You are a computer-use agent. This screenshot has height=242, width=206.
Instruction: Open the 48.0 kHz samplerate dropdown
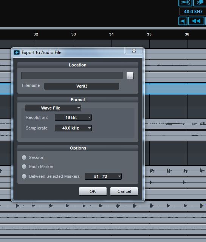pyautogui.click(x=73, y=128)
